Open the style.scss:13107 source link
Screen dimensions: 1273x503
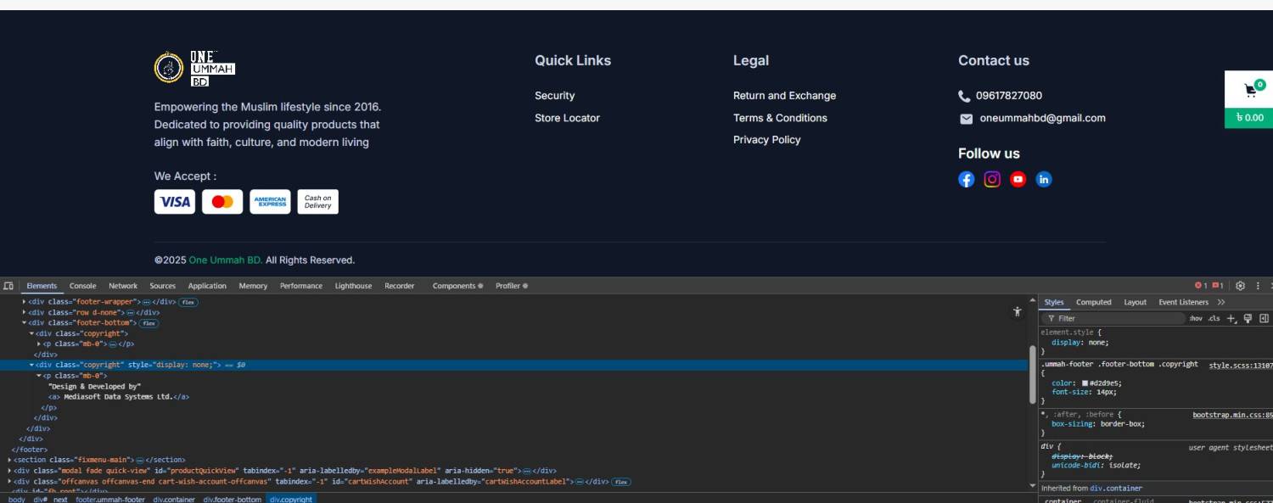1241,365
